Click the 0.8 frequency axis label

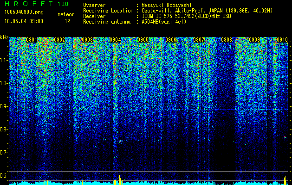coord(4,129)
